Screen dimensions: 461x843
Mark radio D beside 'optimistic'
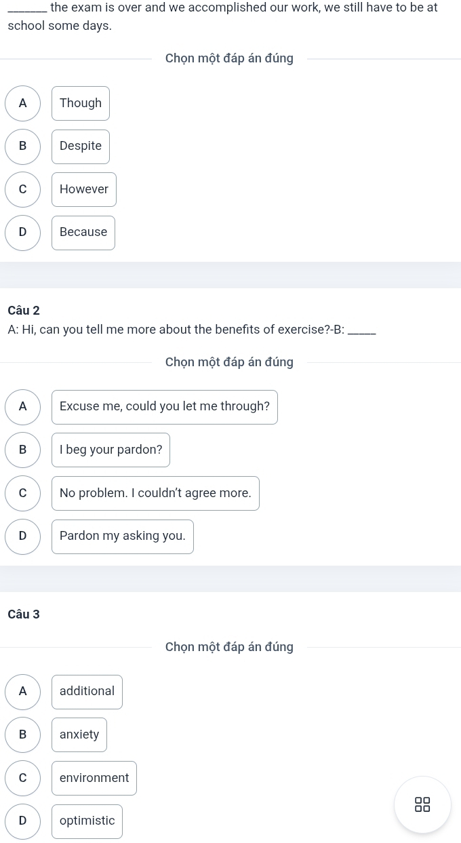(x=23, y=821)
